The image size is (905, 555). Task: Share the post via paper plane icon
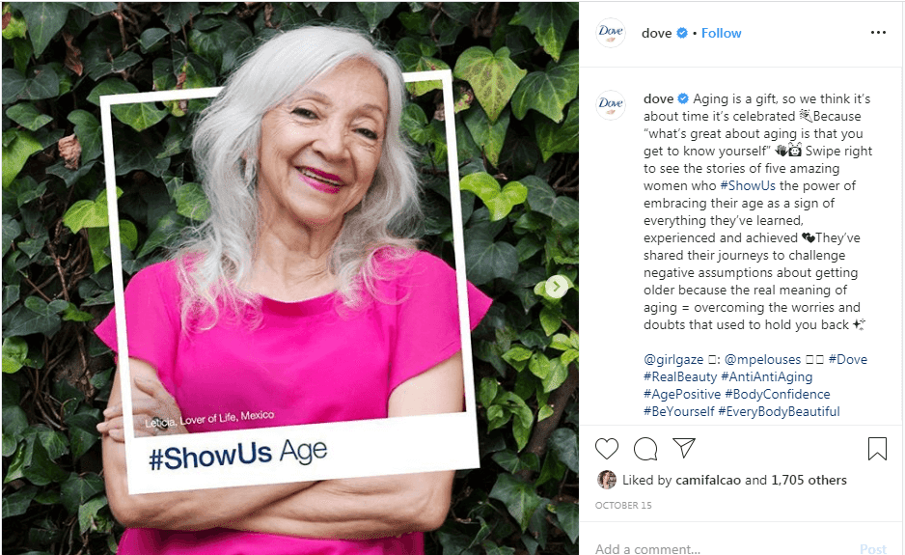[x=684, y=448]
